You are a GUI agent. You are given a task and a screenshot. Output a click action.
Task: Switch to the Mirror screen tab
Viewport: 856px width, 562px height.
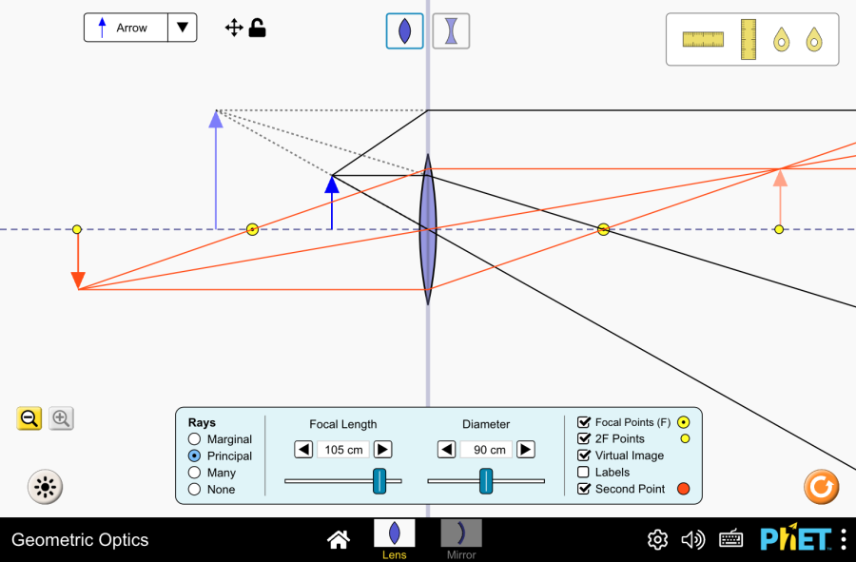coord(461,538)
